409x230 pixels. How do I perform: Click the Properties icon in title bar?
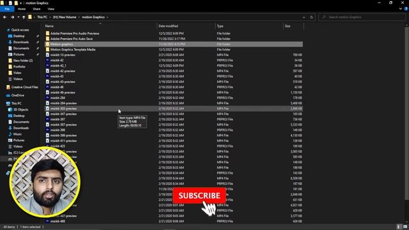[10, 3]
